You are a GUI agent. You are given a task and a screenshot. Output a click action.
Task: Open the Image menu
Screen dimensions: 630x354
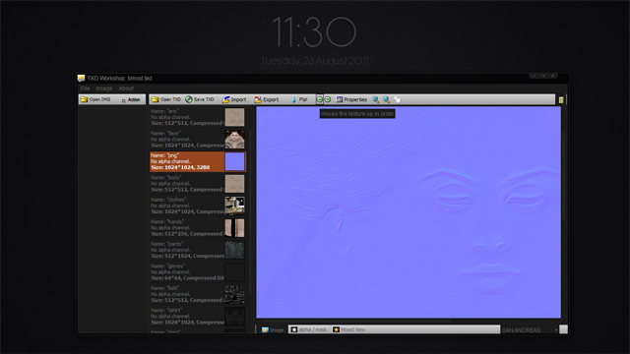click(x=104, y=88)
